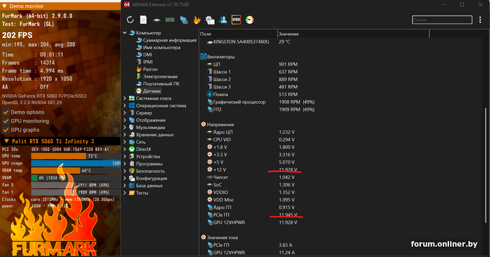Select Суммарная информация in the tree
Screen dimensions: 490x257
169,40
